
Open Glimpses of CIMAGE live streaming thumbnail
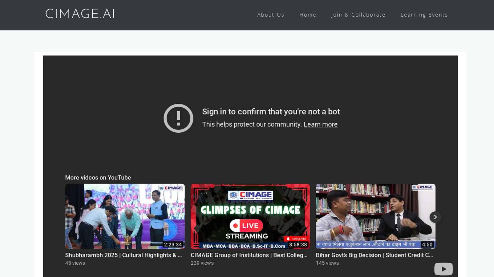250,216
